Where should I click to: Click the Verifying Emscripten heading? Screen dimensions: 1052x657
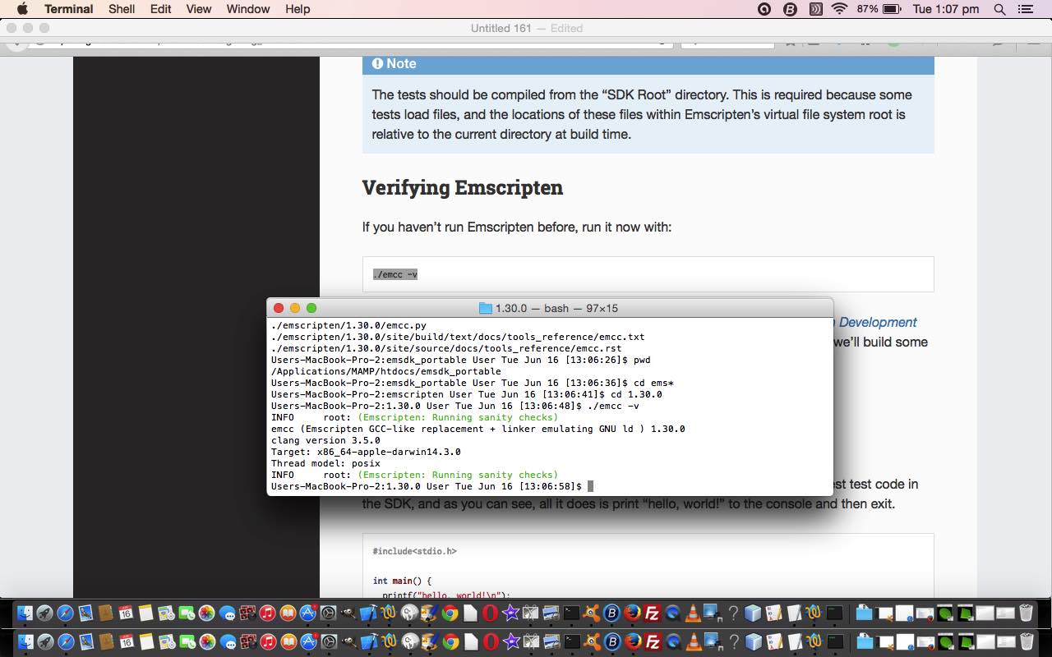[x=463, y=187]
